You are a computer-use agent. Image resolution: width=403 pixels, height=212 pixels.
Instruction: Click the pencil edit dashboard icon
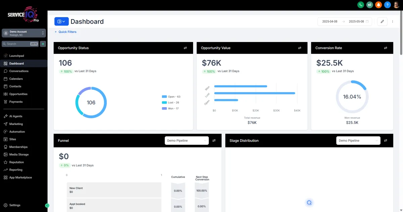click(382, 22)
